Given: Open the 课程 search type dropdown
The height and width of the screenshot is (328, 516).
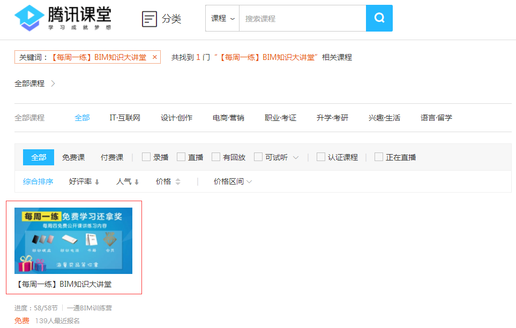Looking at the screenshot, I should tap(222, 18).
